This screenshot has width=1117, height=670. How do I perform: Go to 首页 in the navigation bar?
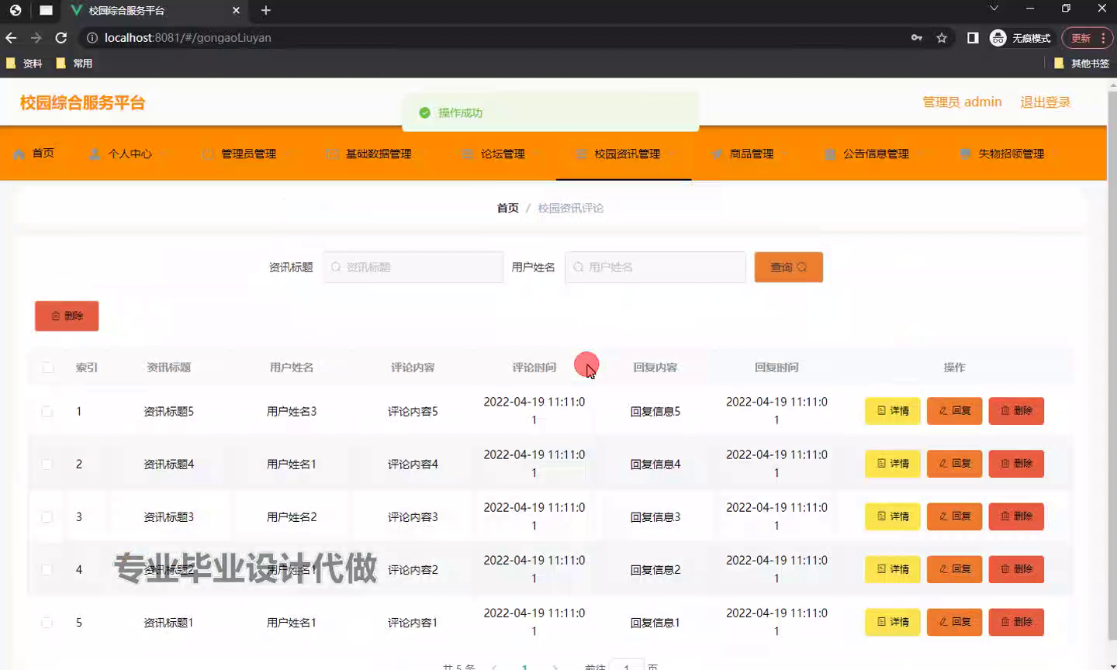[x=34, y=154]
